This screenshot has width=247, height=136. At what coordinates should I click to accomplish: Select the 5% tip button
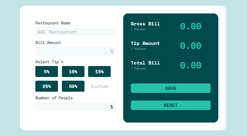tap(47, 72)
